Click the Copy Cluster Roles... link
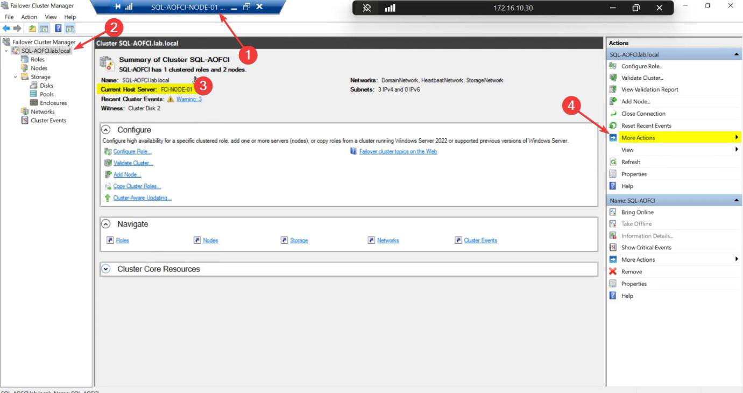743x393 pixels. (137, 186)
